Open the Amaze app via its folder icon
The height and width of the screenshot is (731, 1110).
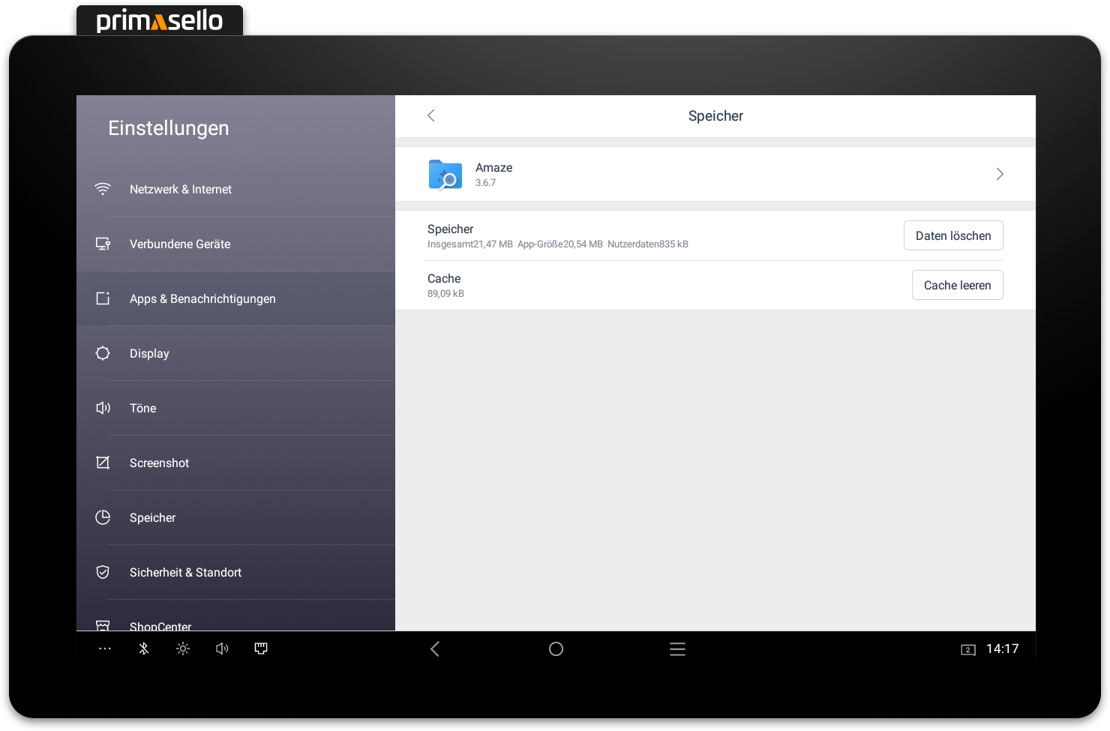pyautogui.click(x=445, y=174)
